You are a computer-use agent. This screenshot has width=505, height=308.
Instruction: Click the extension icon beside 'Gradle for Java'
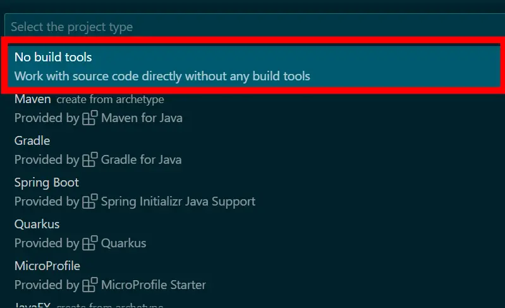tap(90, 159)
